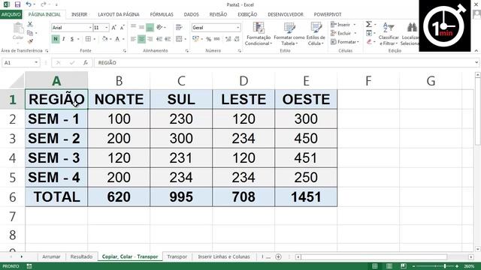This screenshot has width=481, height=270.
Task: Decrease indent in Alinhamento group
Action: (159, 39)
